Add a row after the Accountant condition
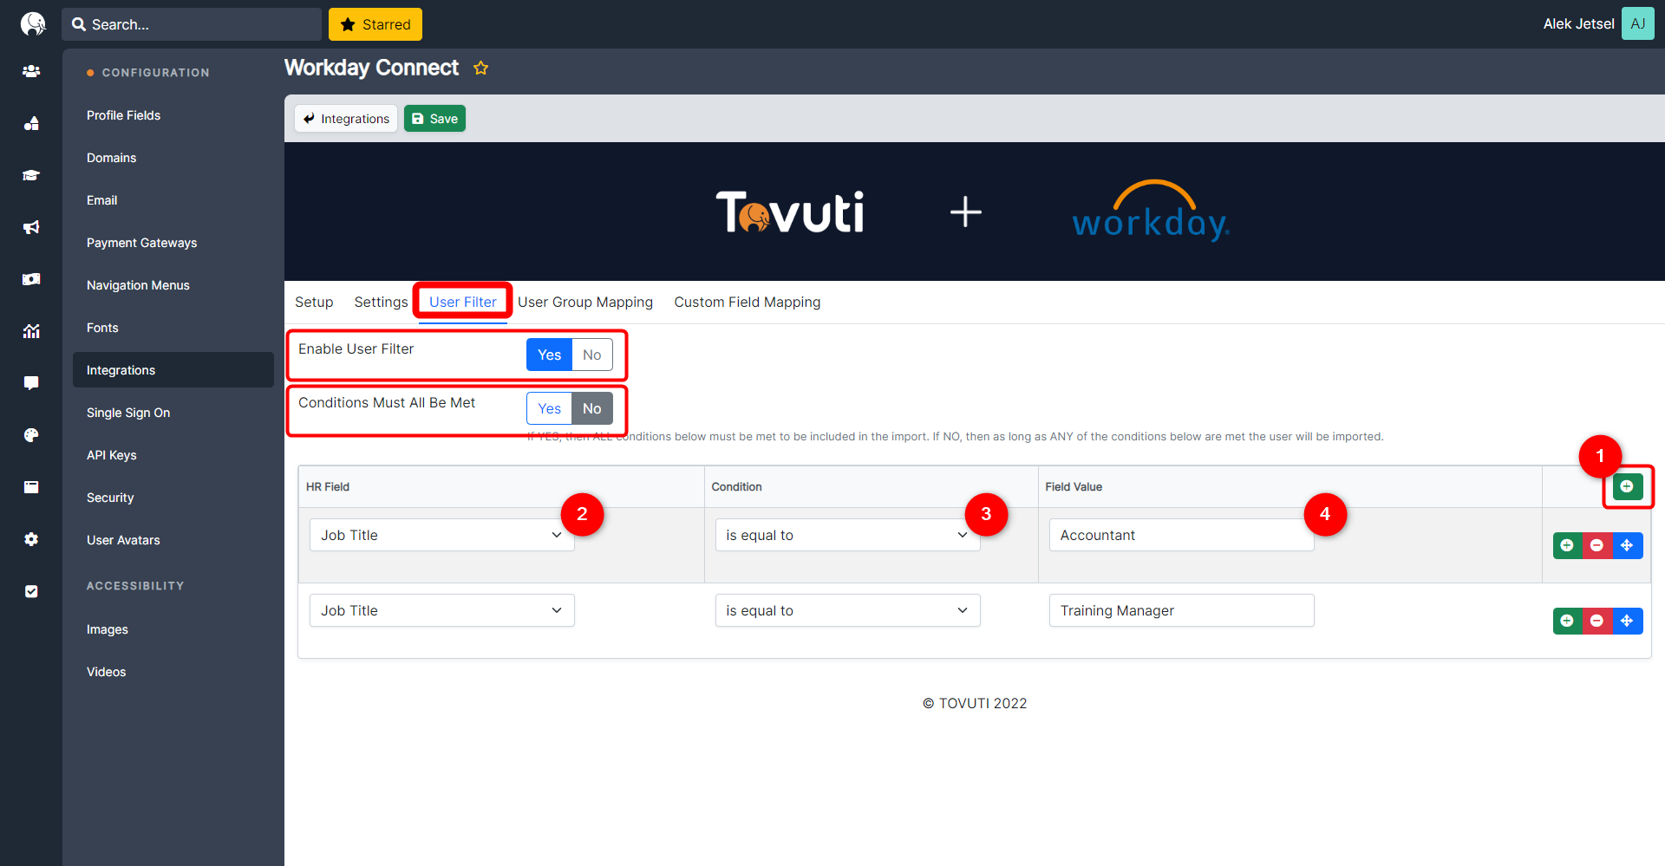 [1567, 545]
